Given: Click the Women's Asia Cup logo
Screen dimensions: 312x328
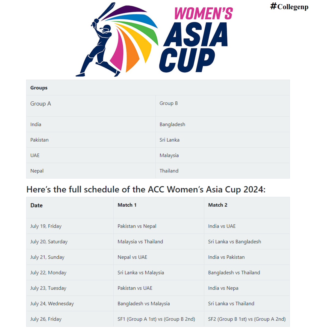Looking at the screenshot, I should pos(154,40).
